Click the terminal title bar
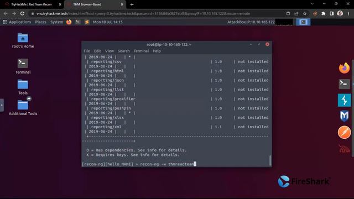This screenshot has height=199, width=354. click(169, 44)
